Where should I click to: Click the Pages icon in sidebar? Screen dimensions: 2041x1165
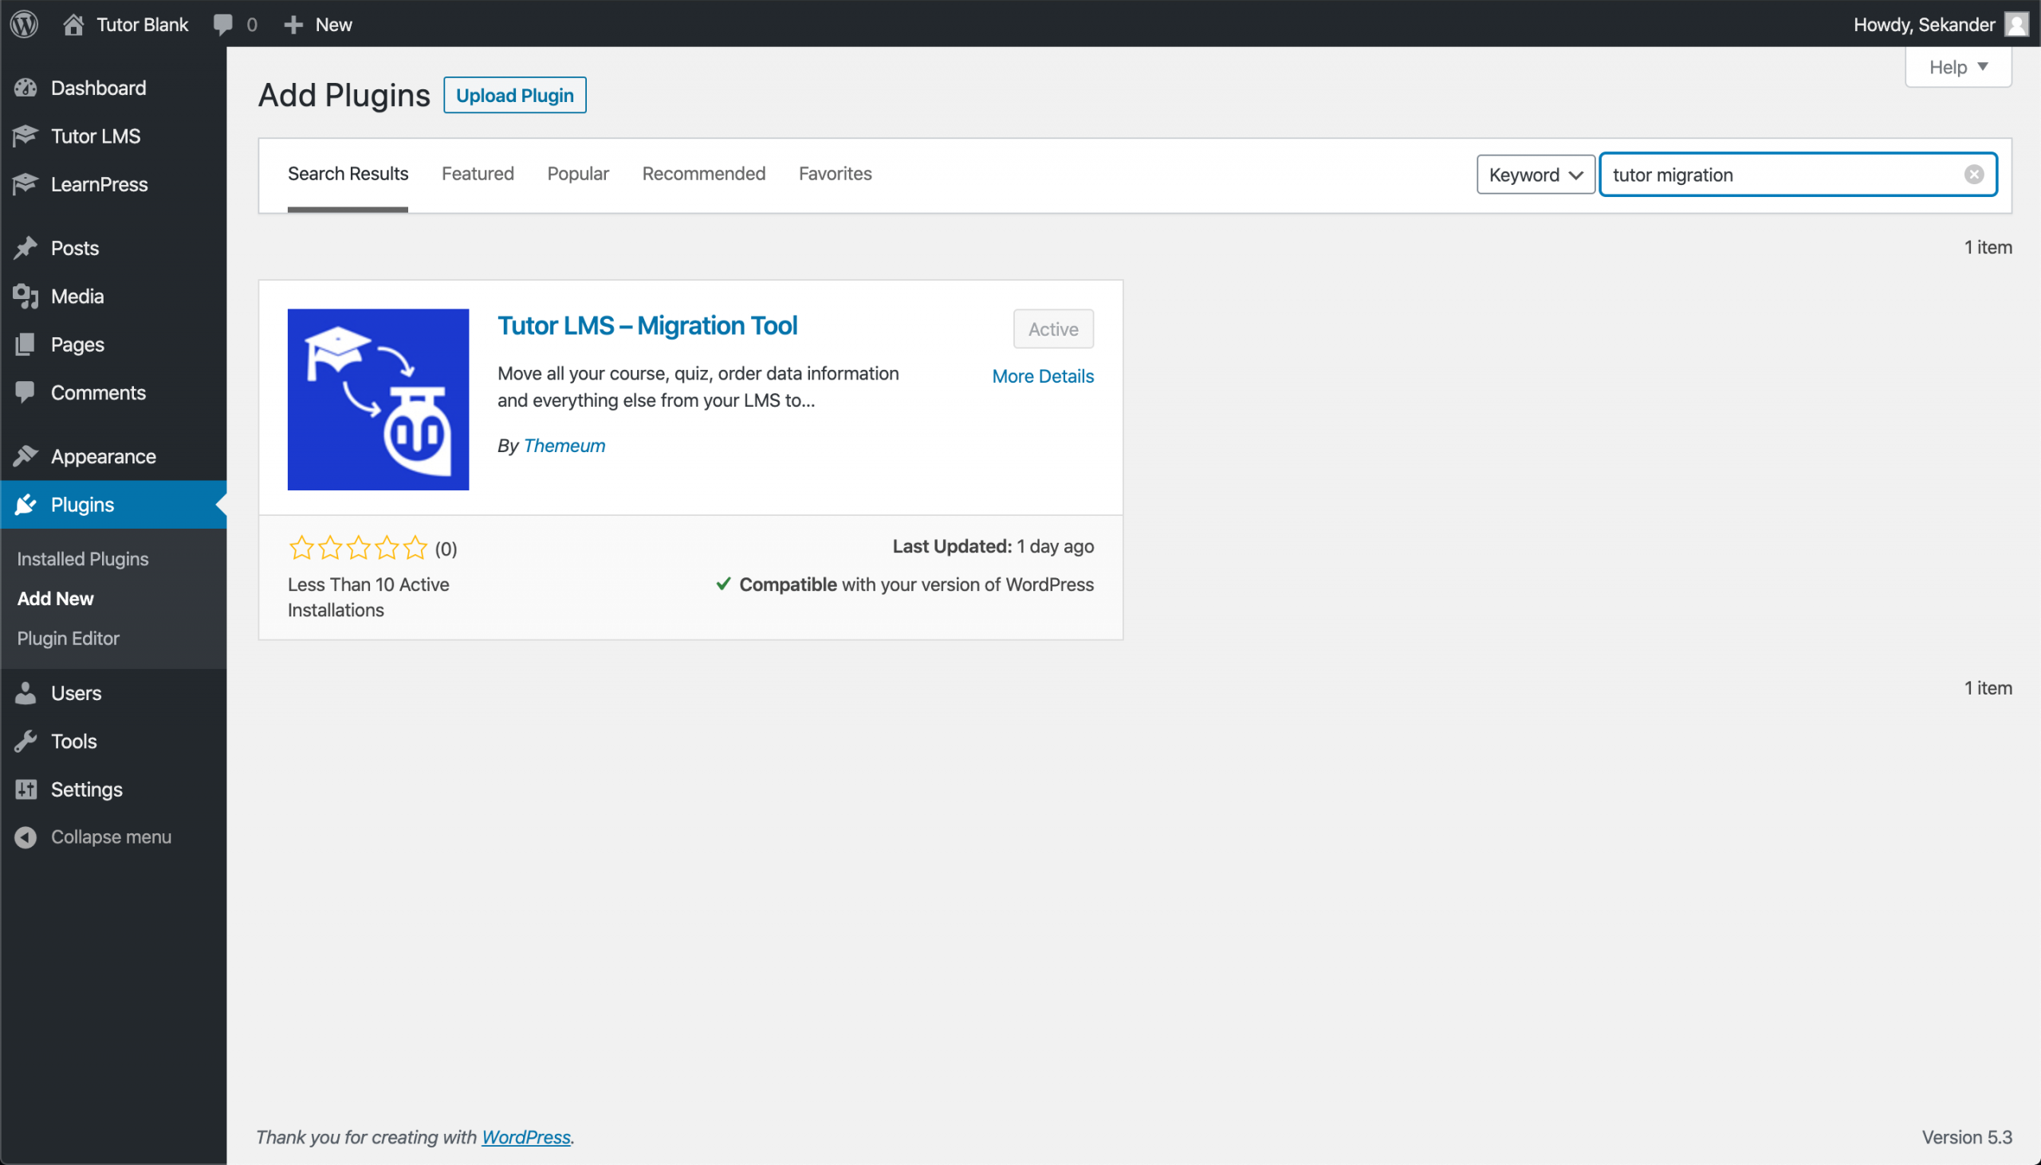26,344
